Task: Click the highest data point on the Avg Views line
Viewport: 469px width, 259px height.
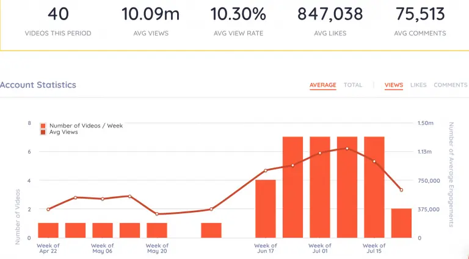Action: [x=347, y=148]
